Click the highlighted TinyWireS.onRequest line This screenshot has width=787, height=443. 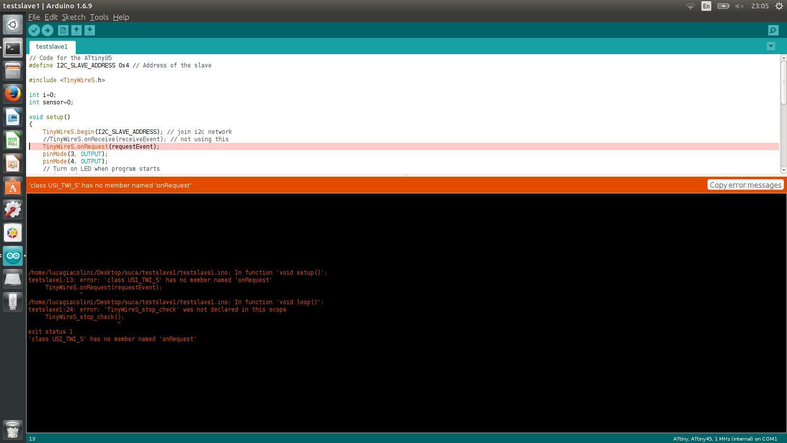pyautogui.click(x=403, y=147)
